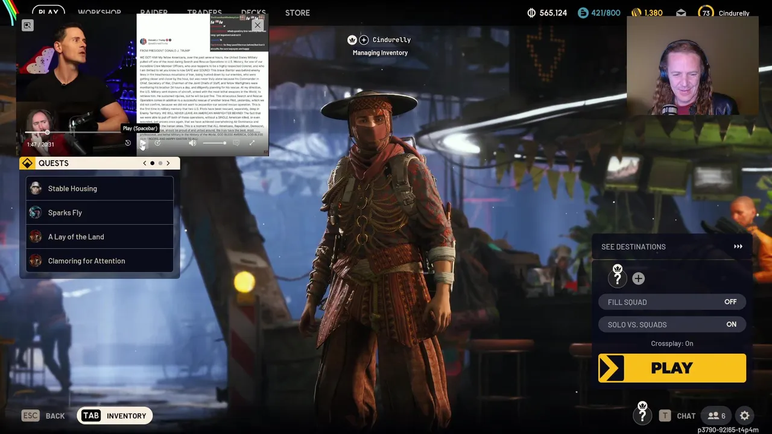Viewport: 772px width, 434px height.
Task: Click the streamer webcam overlay thumbnail
Action: [x=692, y=65]
